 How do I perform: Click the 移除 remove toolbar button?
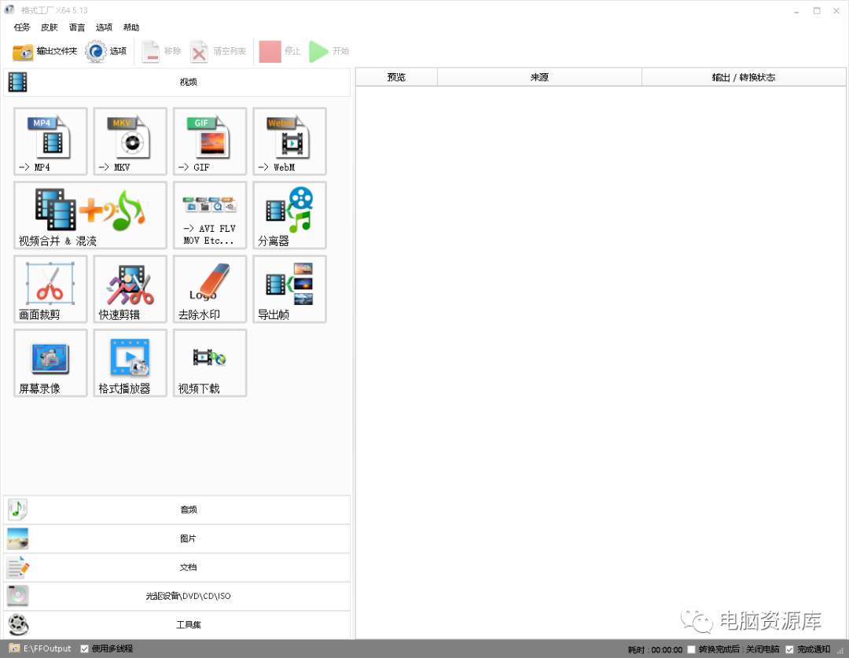click(x=161, y=51)
